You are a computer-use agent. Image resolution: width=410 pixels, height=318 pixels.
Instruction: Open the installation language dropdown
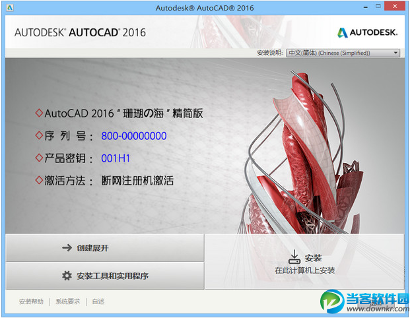(x=343, y=53)
